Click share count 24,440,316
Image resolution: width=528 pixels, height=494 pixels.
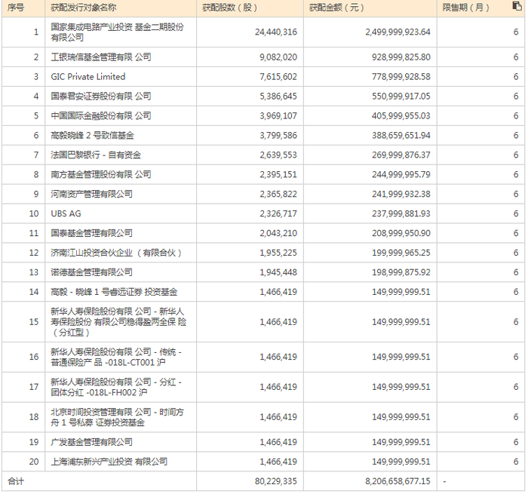[276, 32]
